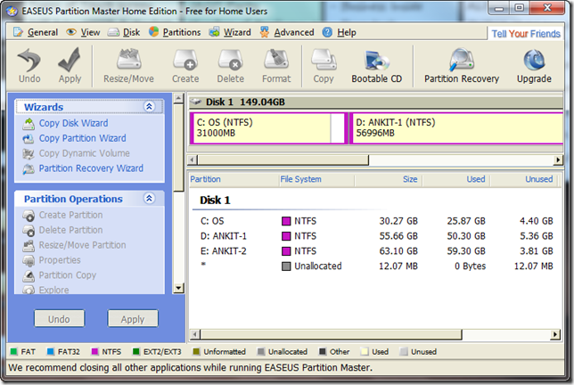Click the Undo toolbar icon
574x385 pixels.
[x=29, y=65]
